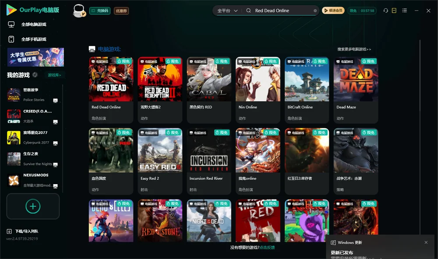Open the hamburger list menu icon
438x259 pixels.
coord(404,10)
